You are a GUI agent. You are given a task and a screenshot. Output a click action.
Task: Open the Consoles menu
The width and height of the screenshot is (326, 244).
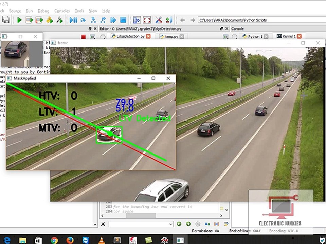[x=62, y=11]
